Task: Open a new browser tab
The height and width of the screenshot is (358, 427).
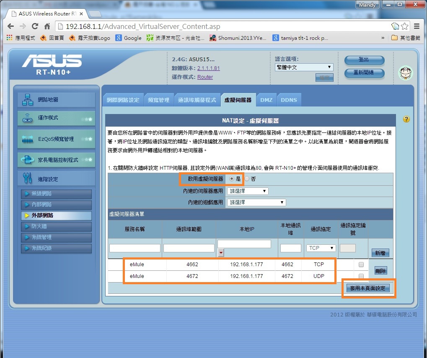Action: [x=95, y=13]
